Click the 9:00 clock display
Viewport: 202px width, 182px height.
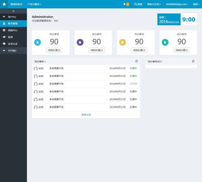pos(189,20)
